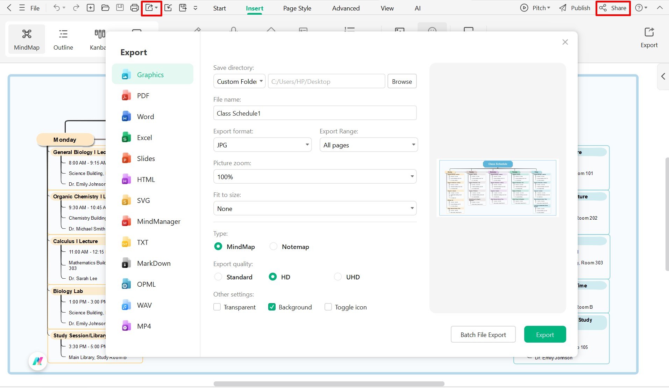Click the Help question mark icon
Screen dimensions: 669x388
(639, 8)
